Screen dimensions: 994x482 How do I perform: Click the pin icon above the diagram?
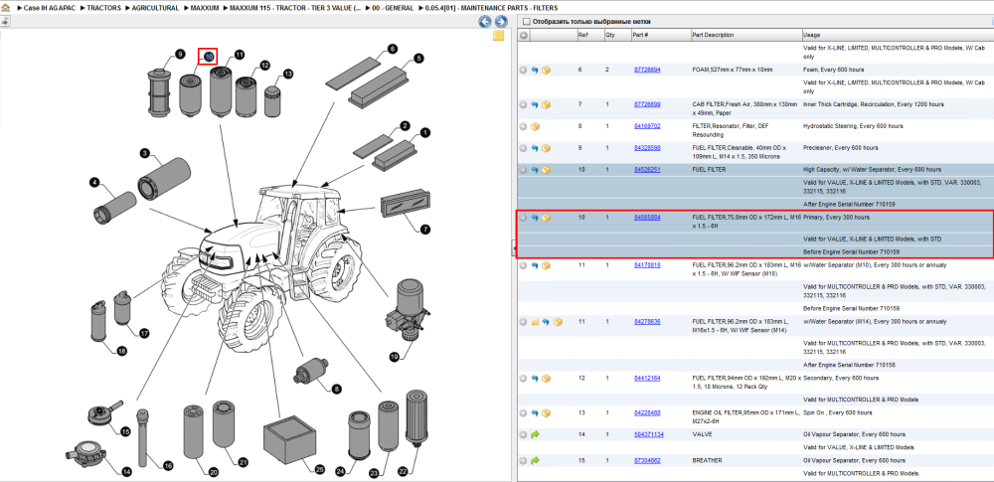[5, 22]
